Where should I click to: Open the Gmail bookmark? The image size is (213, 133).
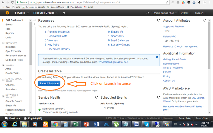(88, 7)
